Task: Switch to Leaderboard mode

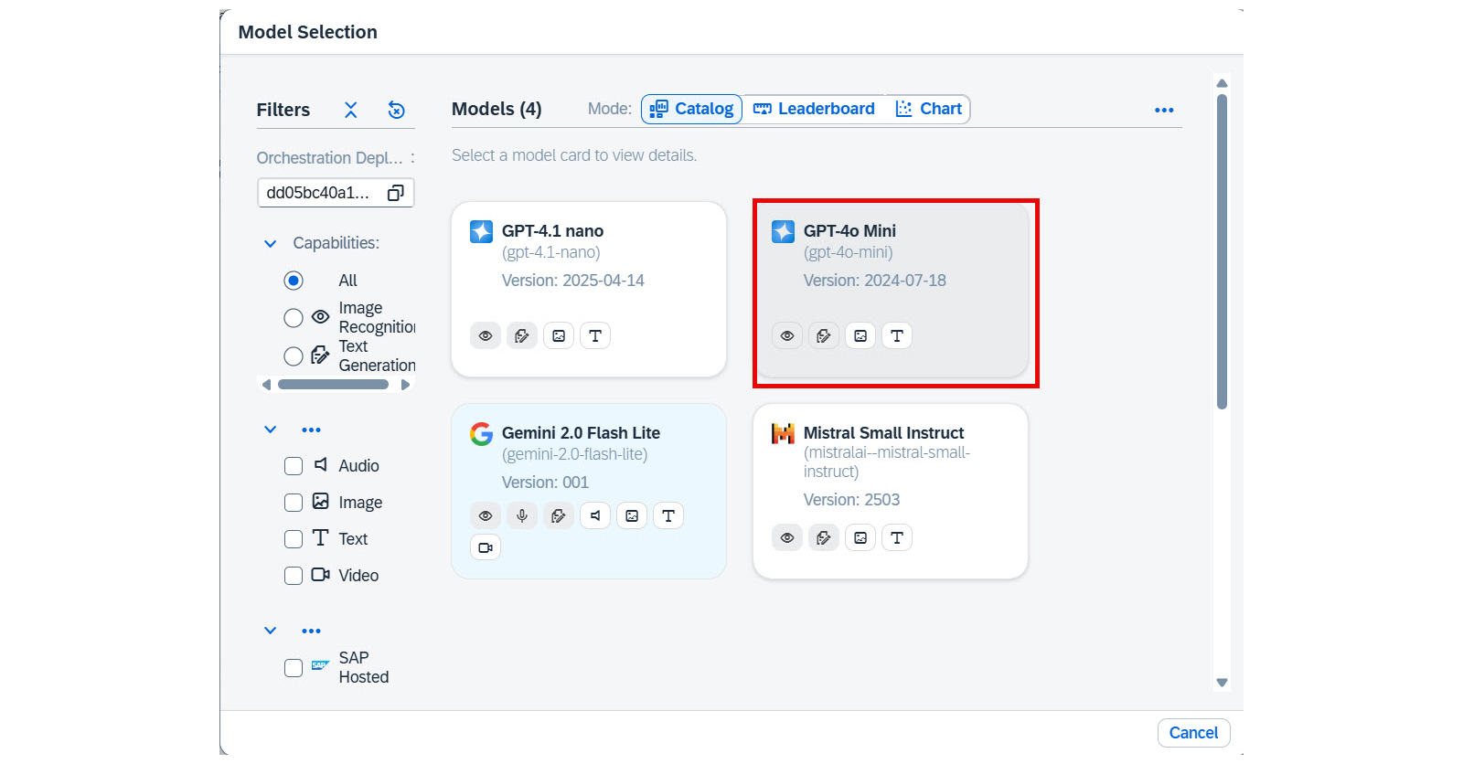Action: pyautogui.click(x=814, y=109)
